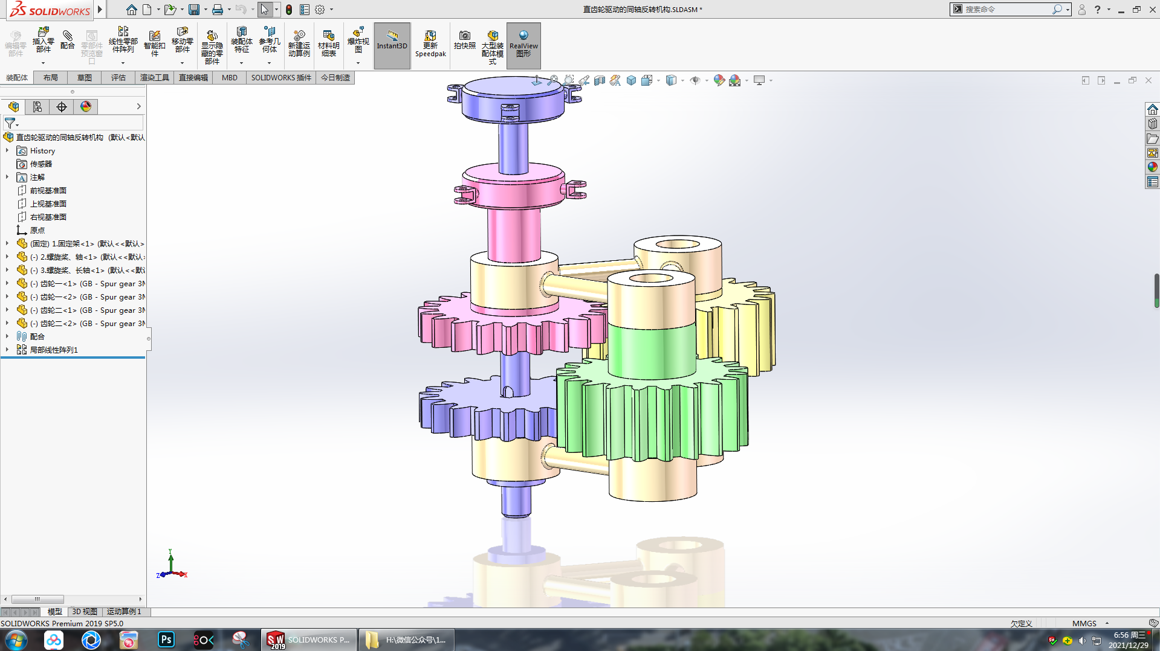Open SOLIDWORKS Resources home icon in task pane
The width and height of the screenshot is (1160, 651).
coord(1152,109)
